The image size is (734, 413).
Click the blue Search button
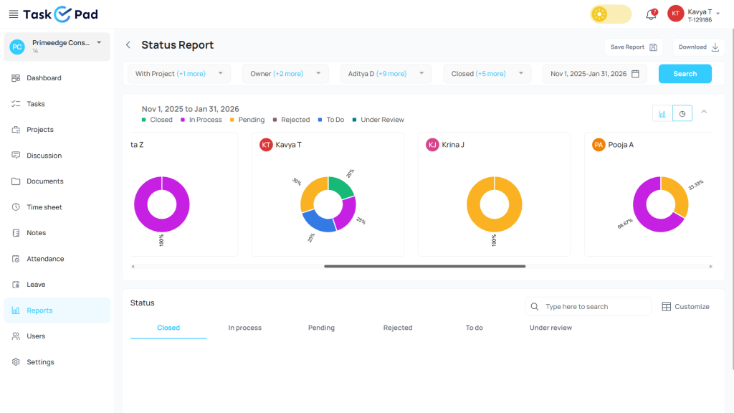[x=685, y=74]
